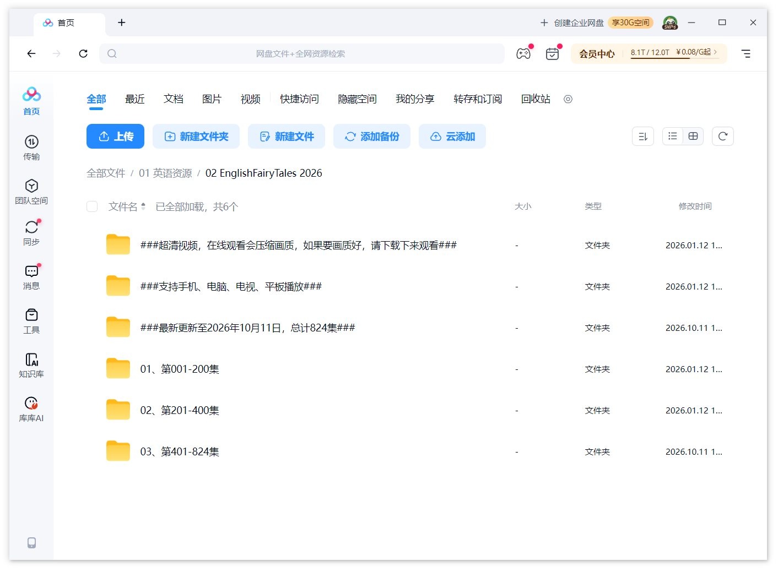Click the 新建文件 button
This screenshot has height=572, width=778.
(x=287, y=136)
